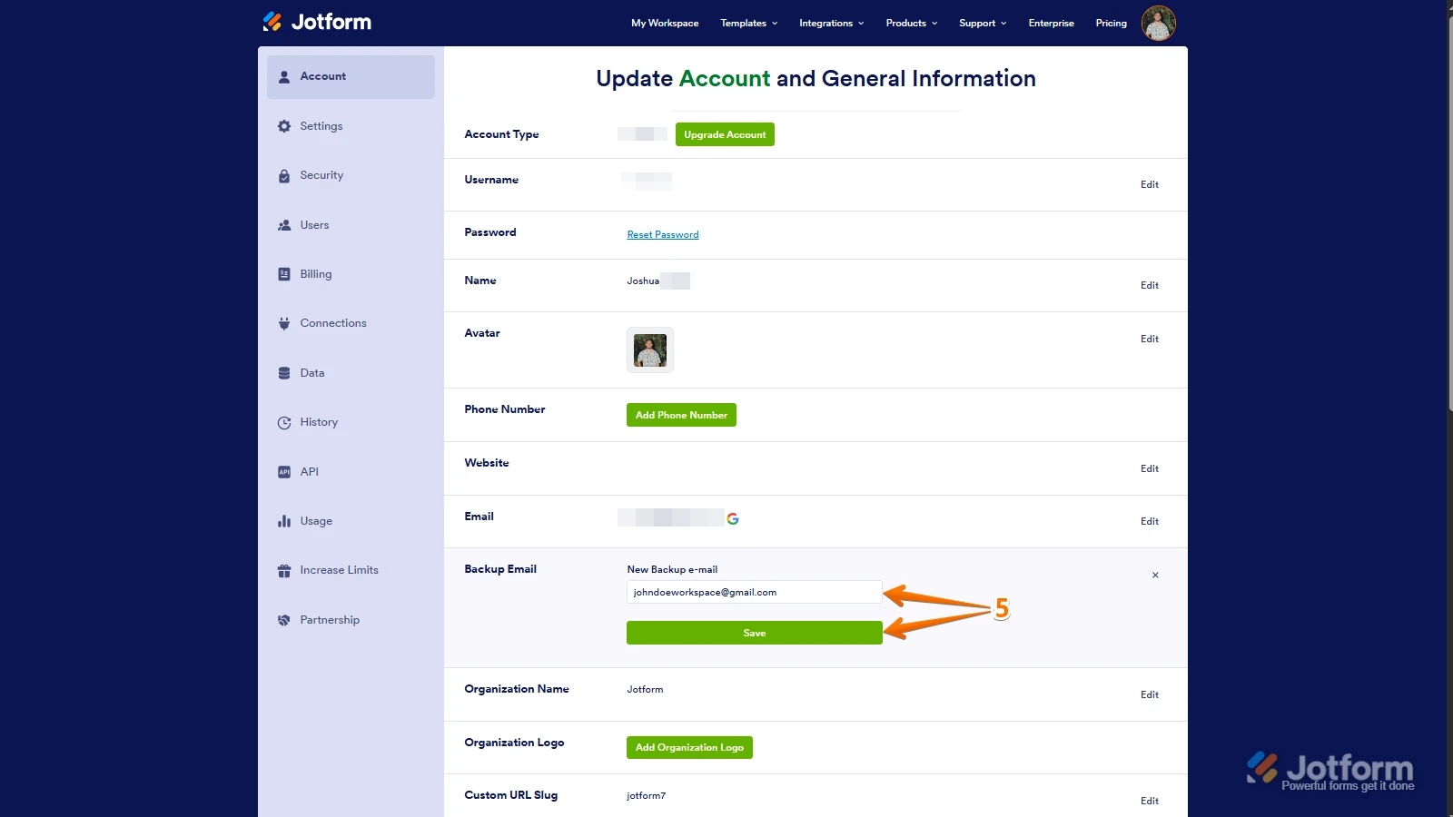This screenshot has width=1453, height=817.
Task: Click the Jotform logo
Action: pos(317,21)
